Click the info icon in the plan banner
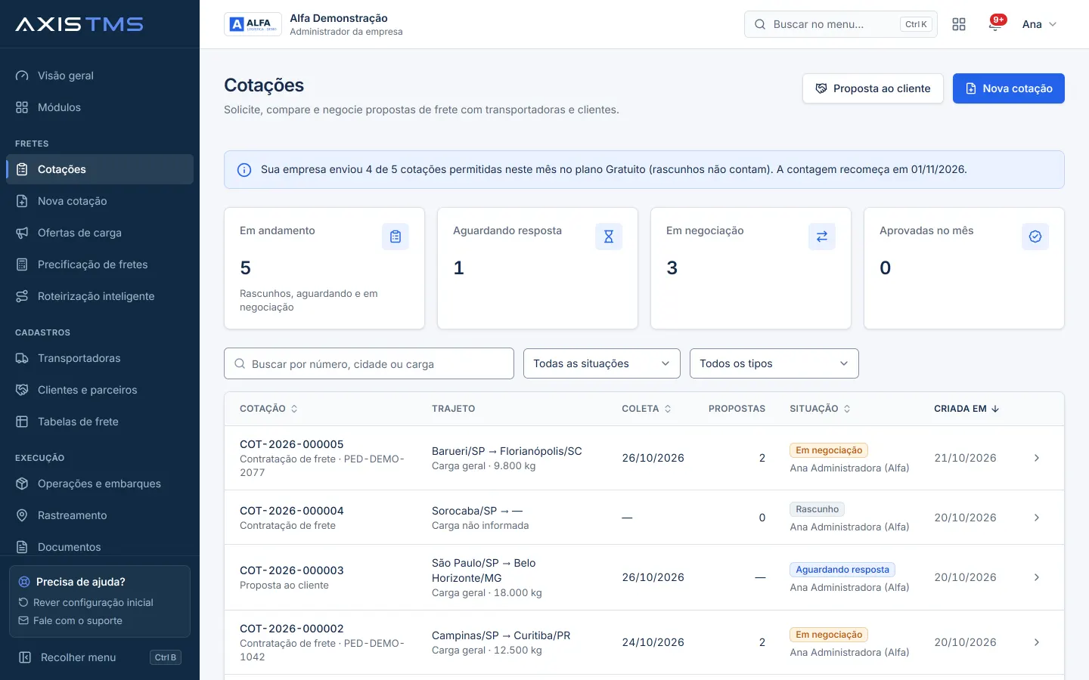 [244, 170]
